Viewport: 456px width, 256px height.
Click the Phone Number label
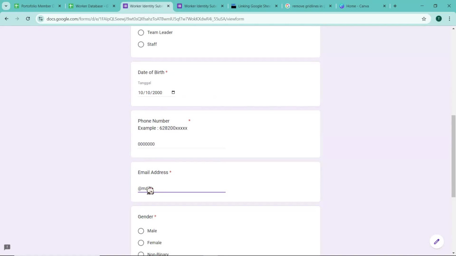coord(154,121)
